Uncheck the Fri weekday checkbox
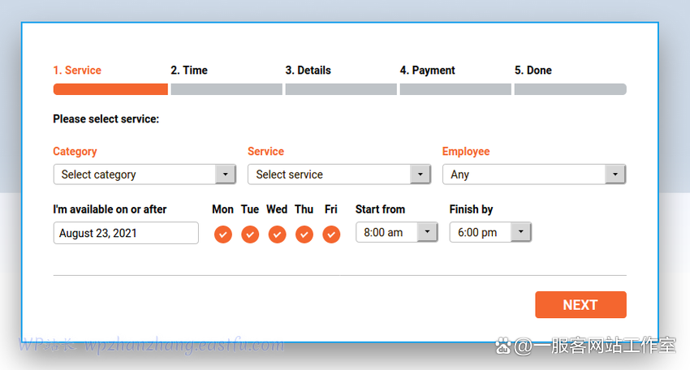Image resolution: width=690 pixels, height=370 pixels. point(331,234)
